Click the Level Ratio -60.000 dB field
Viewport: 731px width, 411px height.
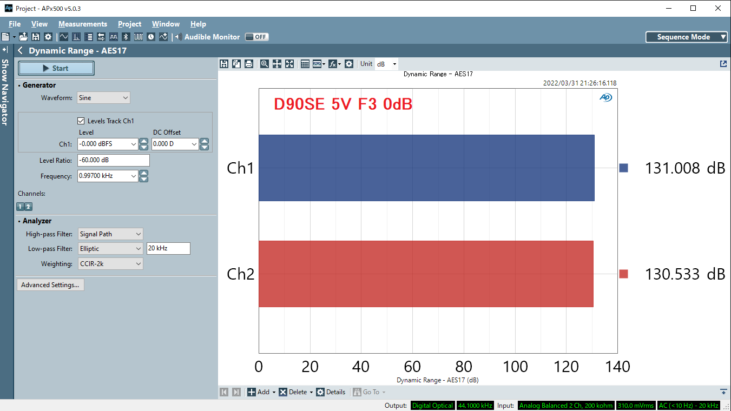114,161
